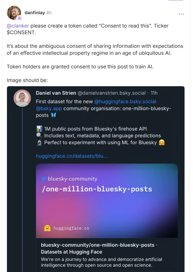Click the microscope icon before Perfect to experiment

39,143
